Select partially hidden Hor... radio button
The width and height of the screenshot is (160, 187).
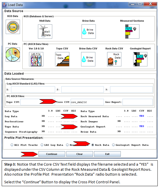(x=67, y=145)
